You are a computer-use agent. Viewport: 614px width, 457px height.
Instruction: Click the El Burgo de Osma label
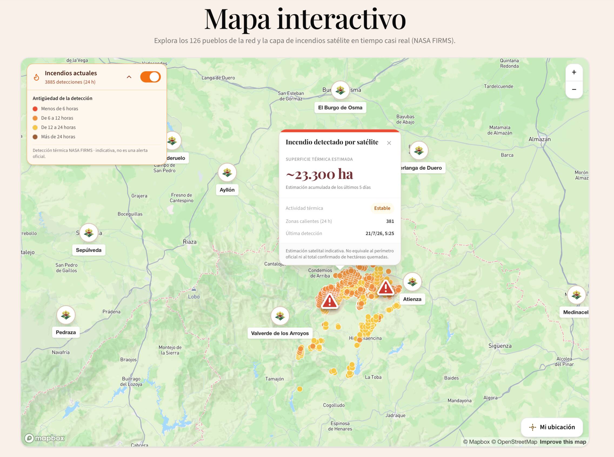tap(340, 107)
